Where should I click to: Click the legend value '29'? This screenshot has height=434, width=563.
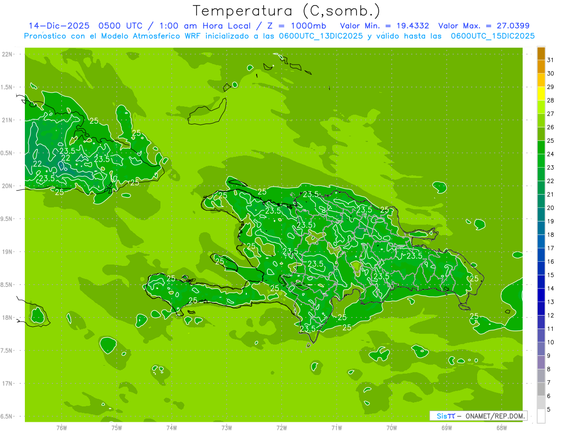551,87
